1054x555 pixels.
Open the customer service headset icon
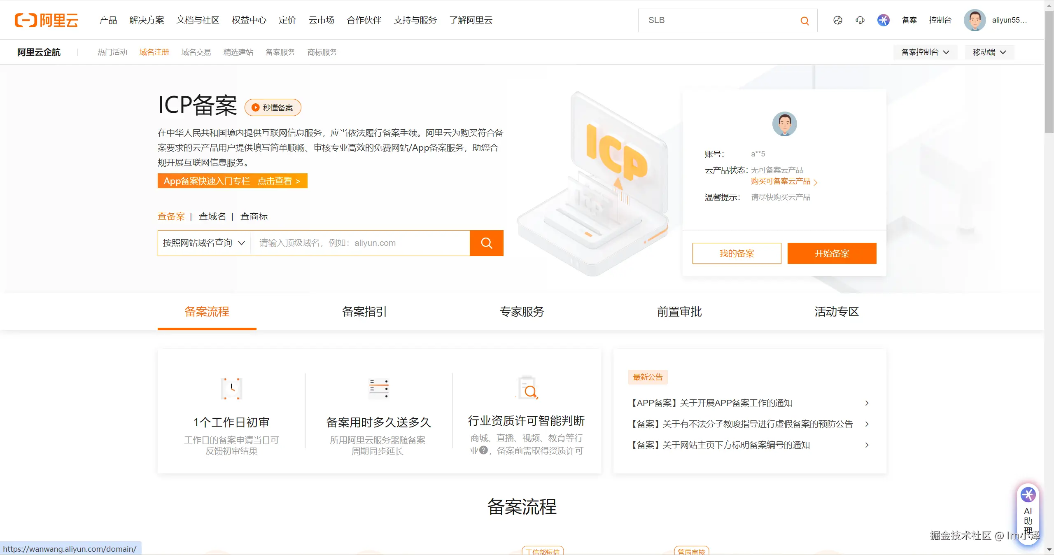click(860, 20)
